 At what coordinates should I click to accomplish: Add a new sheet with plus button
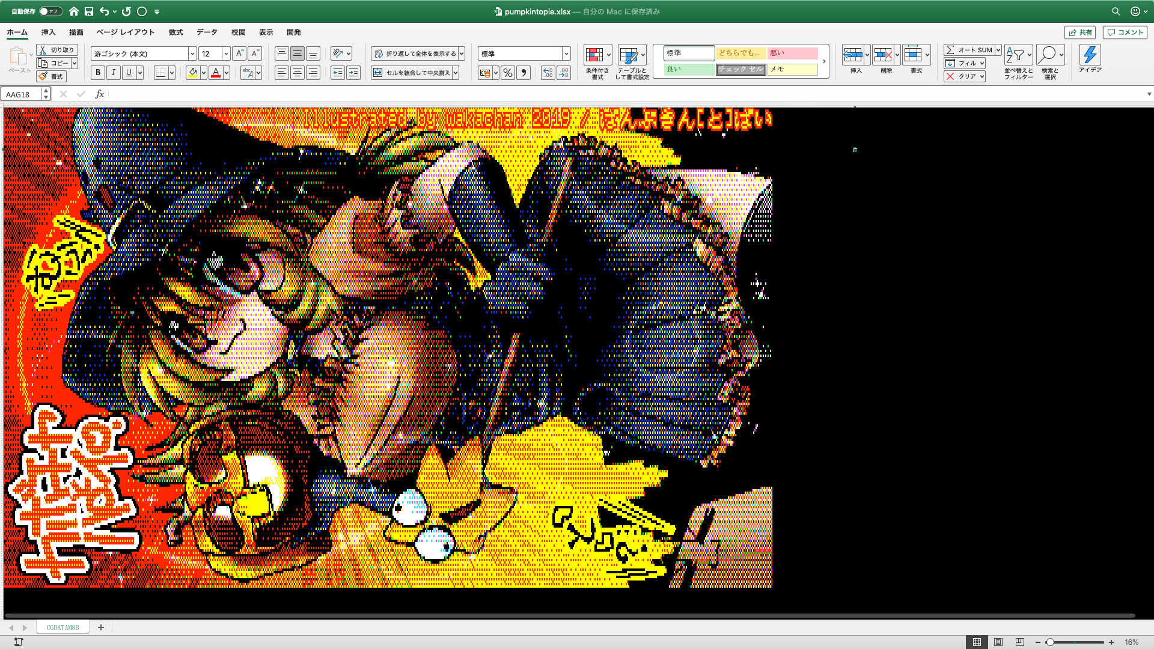coord(101,627)
